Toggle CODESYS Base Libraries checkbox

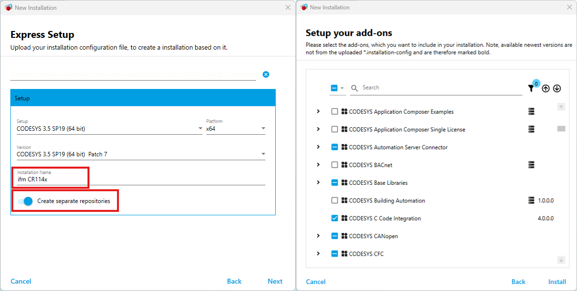[x=335, y=182]
